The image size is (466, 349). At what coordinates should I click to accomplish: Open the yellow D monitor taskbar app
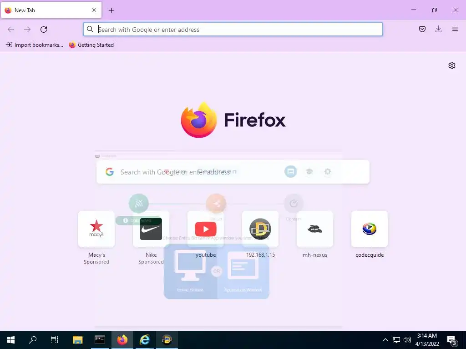pos(167,340)
